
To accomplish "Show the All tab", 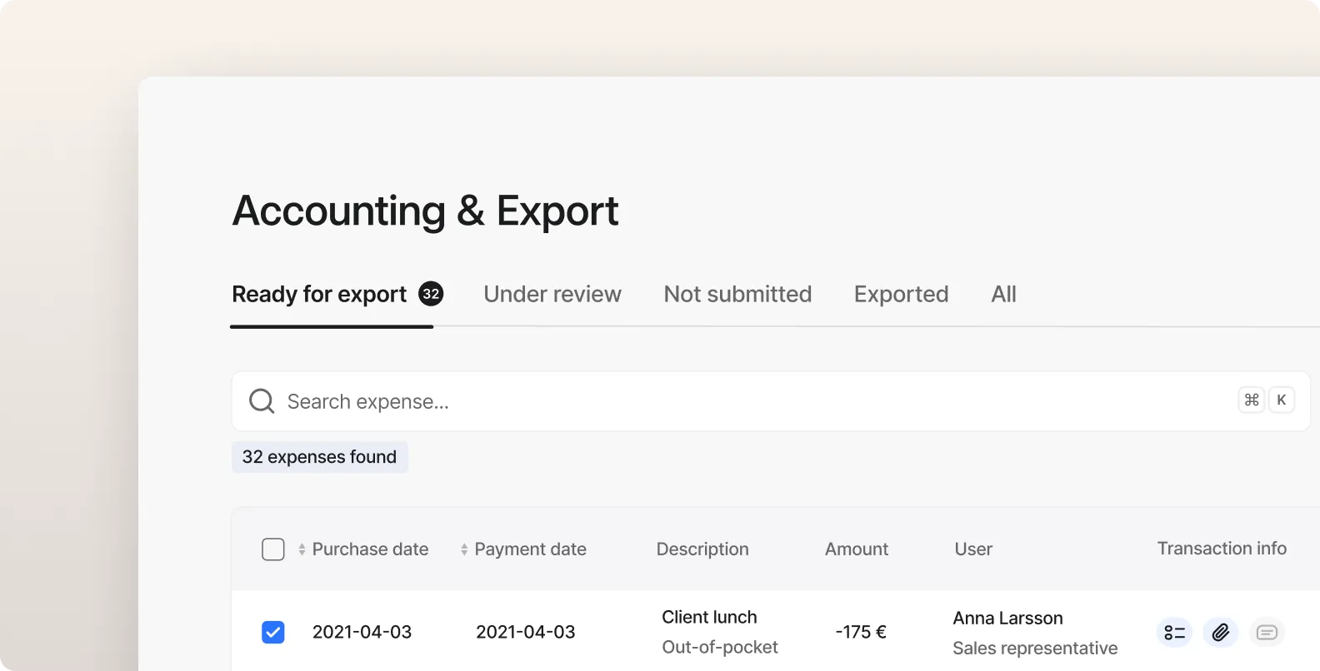I will [x=1003, y=294].
